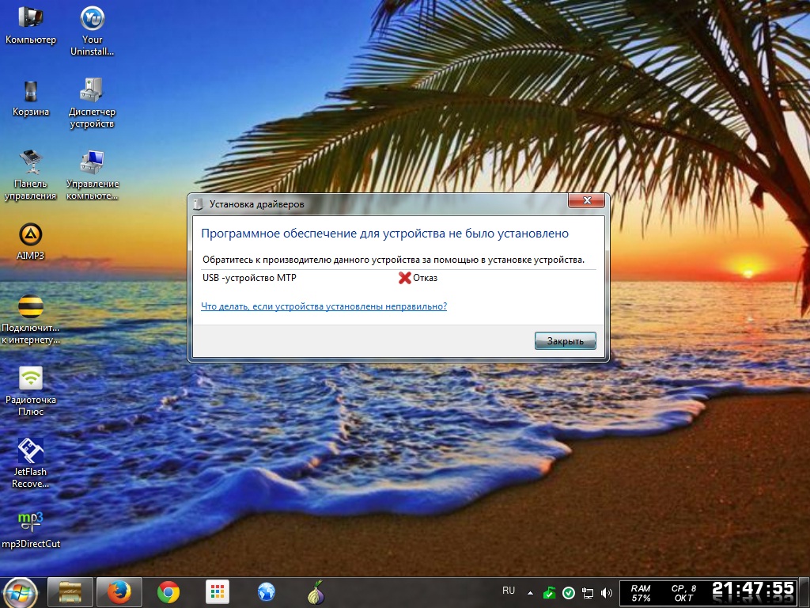Close the Установка драйверов dialog window
This screenshot has width=810, height=608.
(586, 203)
